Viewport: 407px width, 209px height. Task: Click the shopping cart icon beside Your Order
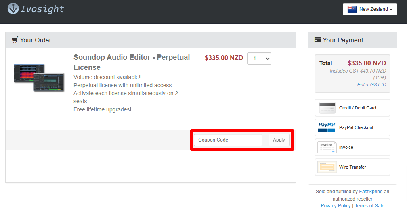pyautogui.click(x=15, y=40)
